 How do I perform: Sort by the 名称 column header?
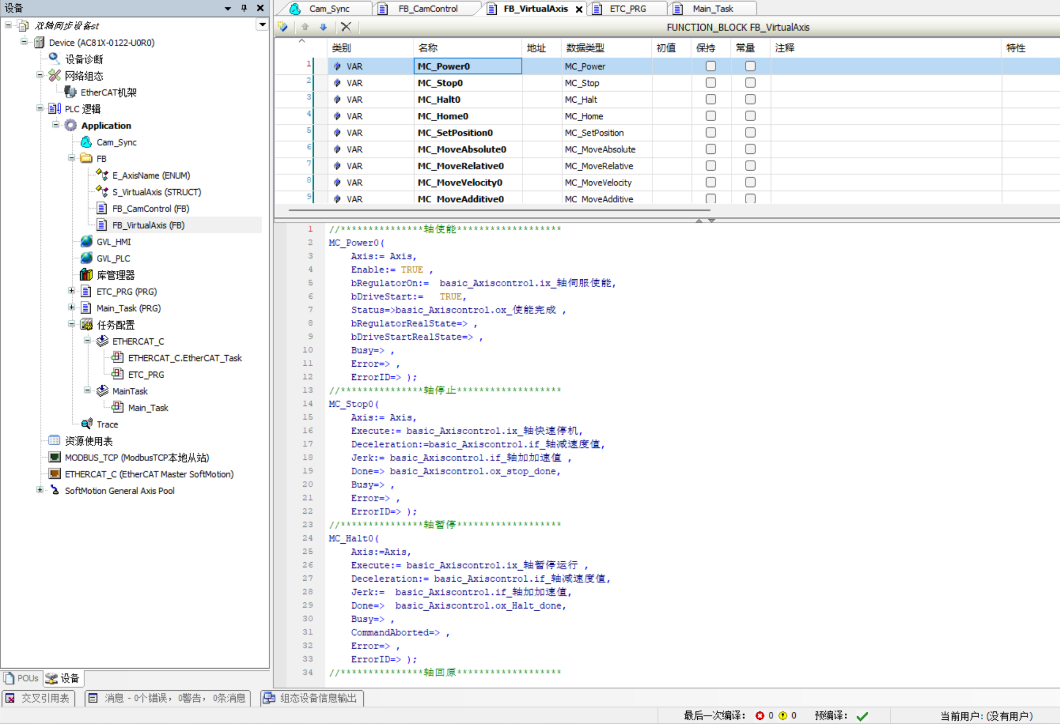pyautogui.click(x=467, y=48)
